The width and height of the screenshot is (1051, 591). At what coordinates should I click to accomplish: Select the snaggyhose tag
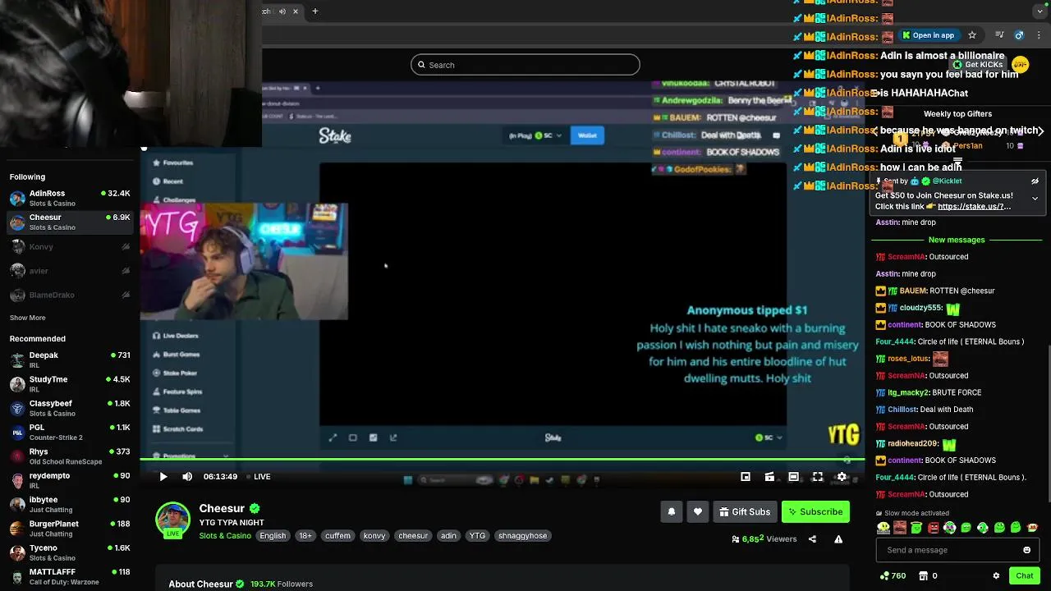click(522, 536)
